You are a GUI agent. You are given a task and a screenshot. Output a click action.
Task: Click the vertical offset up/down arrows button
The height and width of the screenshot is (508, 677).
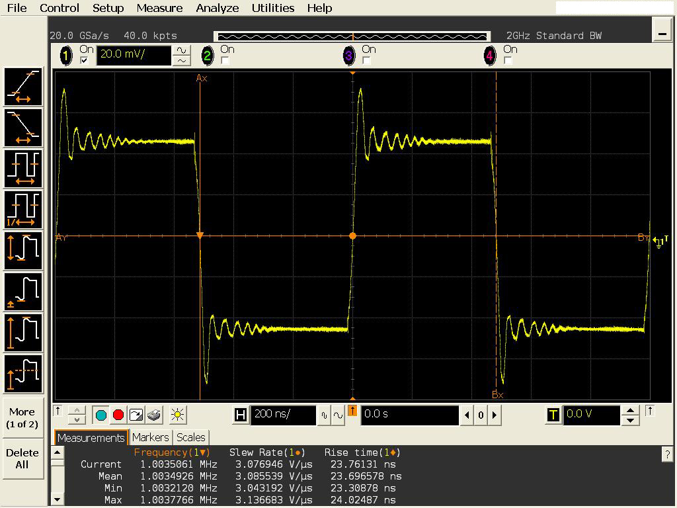(77, 415)
